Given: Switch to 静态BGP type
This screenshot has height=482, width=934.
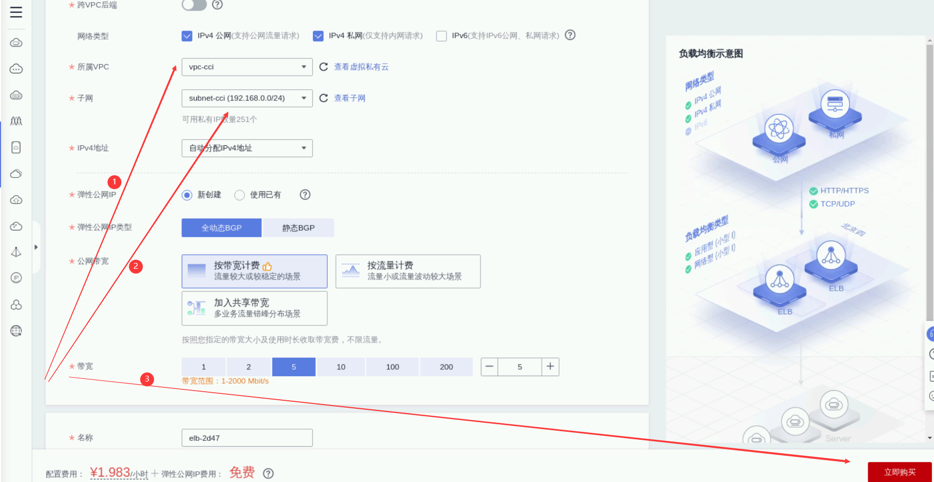Looking at the screenshot, I should (x=298, y=228).
